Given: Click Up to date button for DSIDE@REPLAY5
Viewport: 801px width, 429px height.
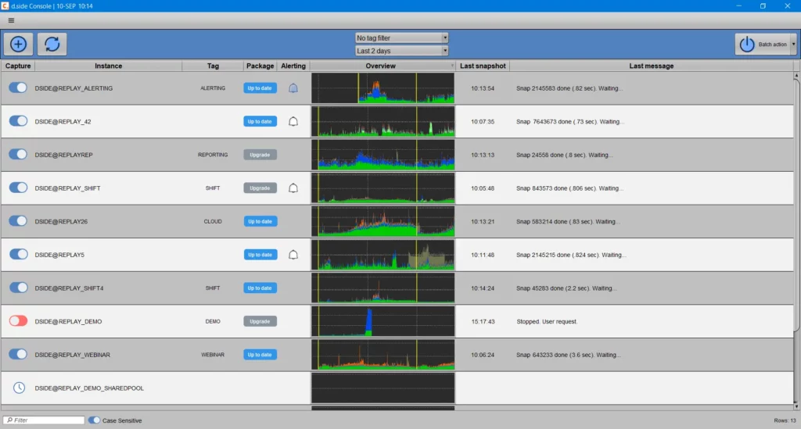Looking at the screenshot, I should (x=260, y=255).
